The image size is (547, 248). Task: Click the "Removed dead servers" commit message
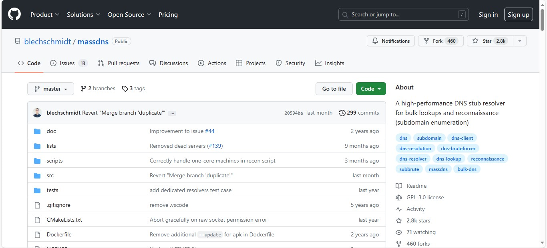pos(177,146)
